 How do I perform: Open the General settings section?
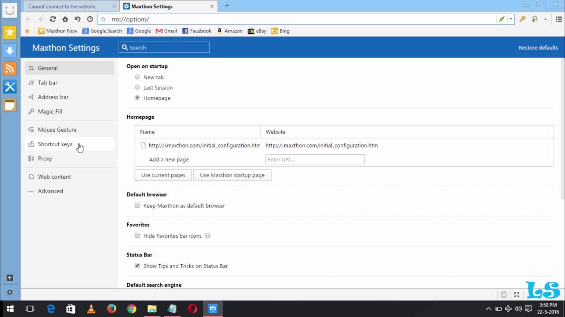[x=69, y=68]
